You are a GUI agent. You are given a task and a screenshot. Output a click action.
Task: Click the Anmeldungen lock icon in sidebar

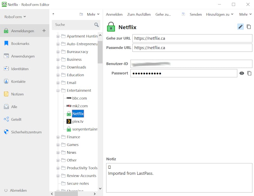click(6, 30)
